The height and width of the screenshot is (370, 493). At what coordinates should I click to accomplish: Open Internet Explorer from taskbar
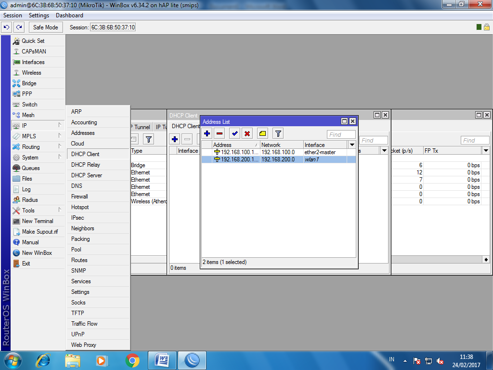click(43, 360)
